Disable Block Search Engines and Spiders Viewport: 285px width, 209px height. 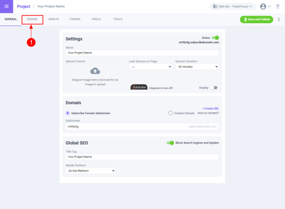coord(170,143)
